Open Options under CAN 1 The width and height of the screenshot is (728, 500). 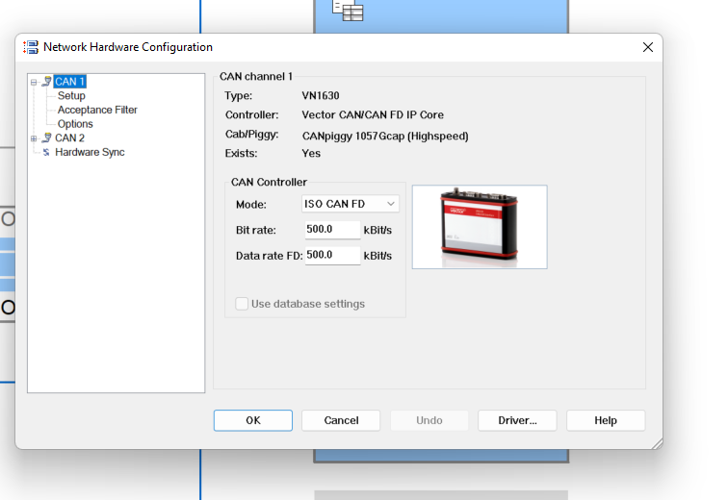tap(75, 124)
